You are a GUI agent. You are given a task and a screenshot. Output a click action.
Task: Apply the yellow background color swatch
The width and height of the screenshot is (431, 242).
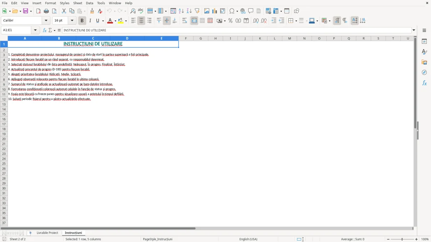point(120,20)
